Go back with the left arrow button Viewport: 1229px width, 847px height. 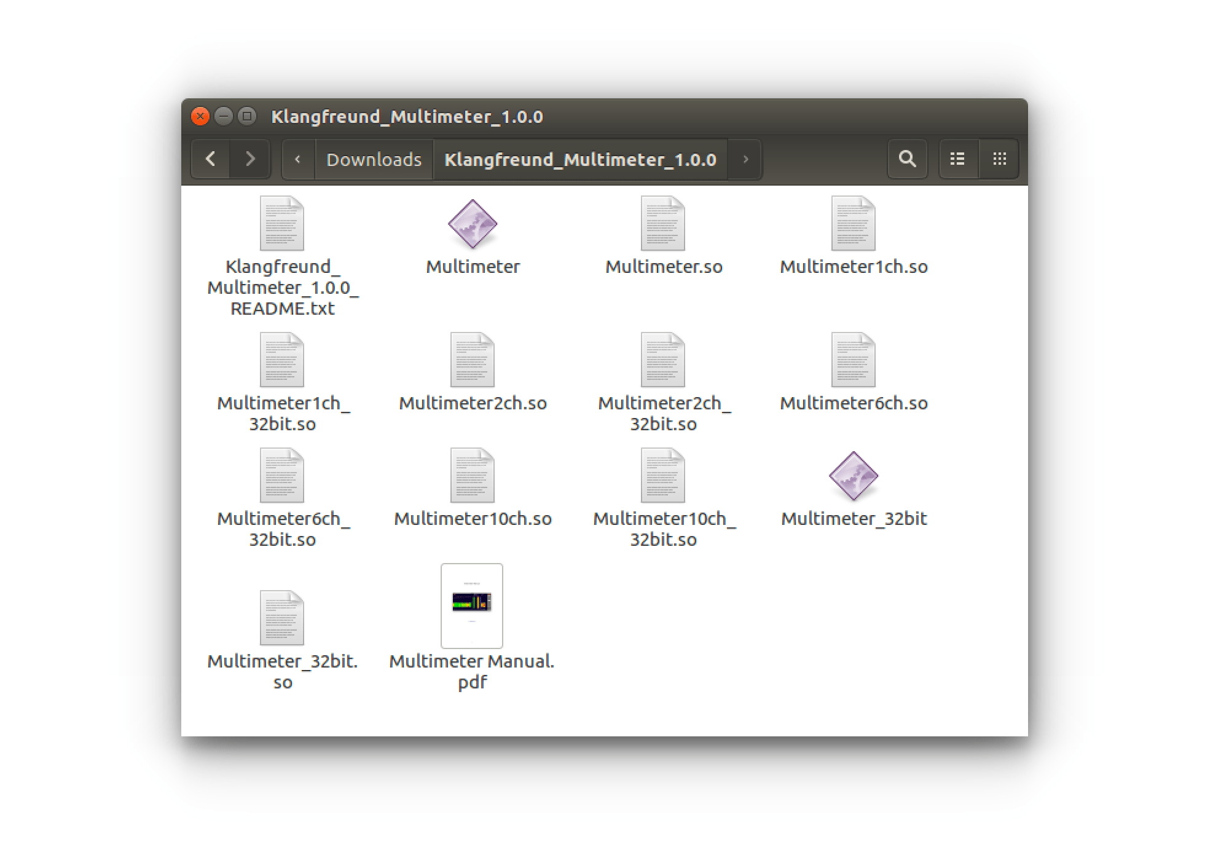click(x=211, y=159)
